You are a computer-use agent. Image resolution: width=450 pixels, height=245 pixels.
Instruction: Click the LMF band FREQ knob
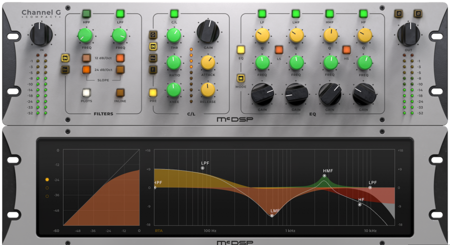click(x=296, y=63)
